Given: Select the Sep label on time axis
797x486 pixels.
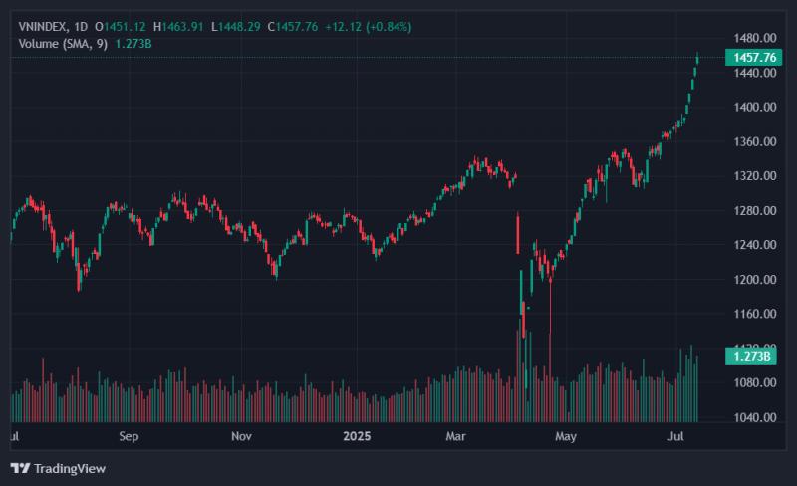Looking at the screenshot, I should click(x=129, y=436).
